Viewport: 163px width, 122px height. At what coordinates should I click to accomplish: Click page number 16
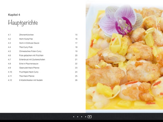[76, 39]
